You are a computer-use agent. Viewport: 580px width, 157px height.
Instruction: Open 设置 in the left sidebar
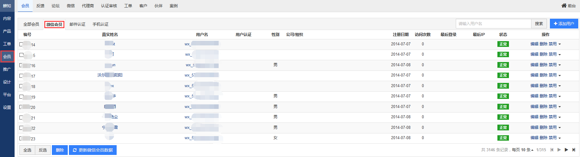pos(7,107)
